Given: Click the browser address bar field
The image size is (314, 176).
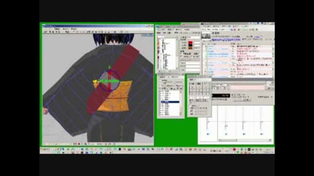Looking at the screenshot, I should tap(216, 30).
